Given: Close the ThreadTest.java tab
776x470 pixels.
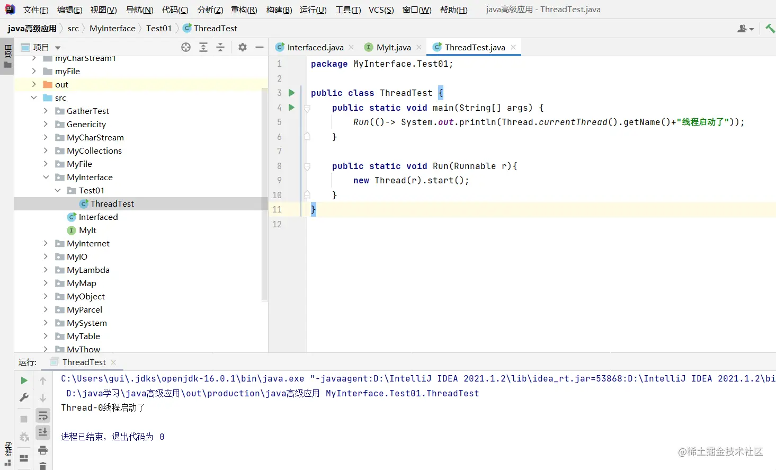Looking at the screenshot, I should (513, 47).
